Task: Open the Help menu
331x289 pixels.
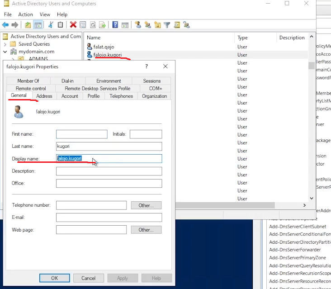Action: [x=62, y=14]
